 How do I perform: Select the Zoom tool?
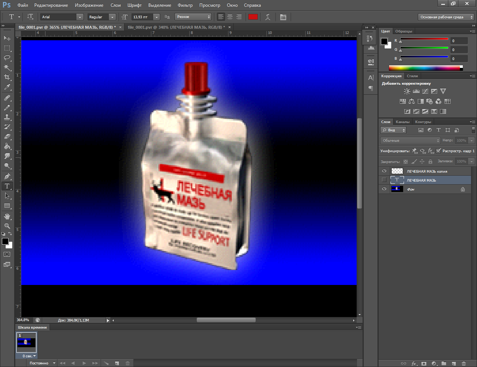pyautogui.click(x=7, y=226)
